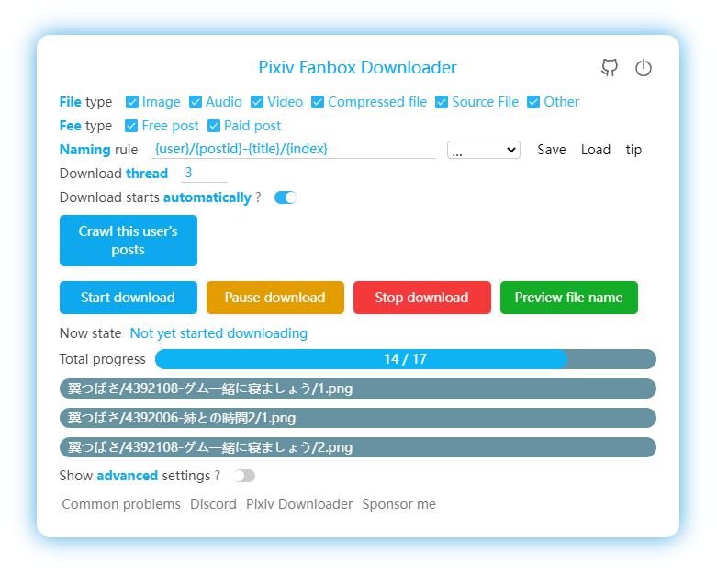Viewport: 717px width, 574px height.
Task: Click the Pixiv Fanbox Downloader title
Action: 358,68
